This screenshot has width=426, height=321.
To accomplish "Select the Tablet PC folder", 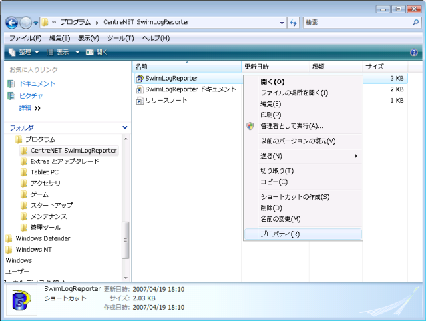I will pyautogui.click(x=45, y=172).
